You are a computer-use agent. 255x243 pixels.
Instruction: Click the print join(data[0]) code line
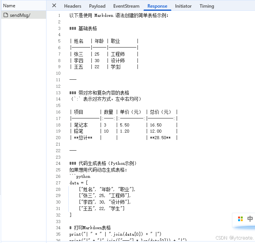tap(115, 234)
